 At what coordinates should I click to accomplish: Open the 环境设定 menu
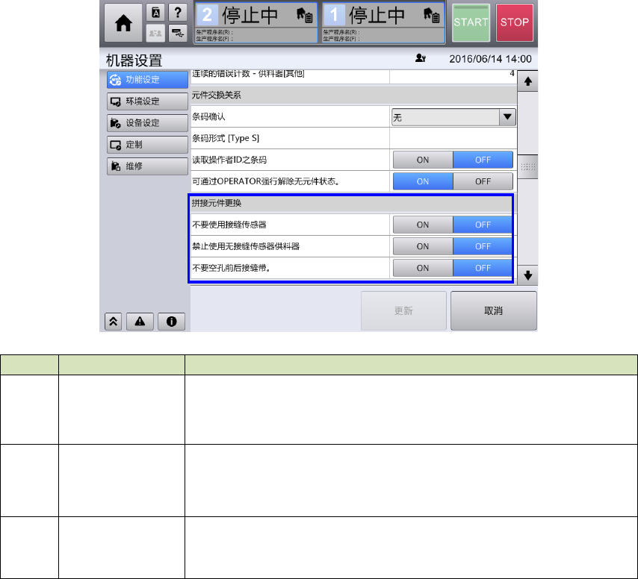pos(147,101)
